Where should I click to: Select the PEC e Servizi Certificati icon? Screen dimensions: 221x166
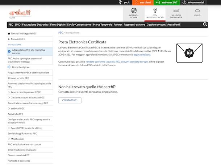(x=155, y=10)
